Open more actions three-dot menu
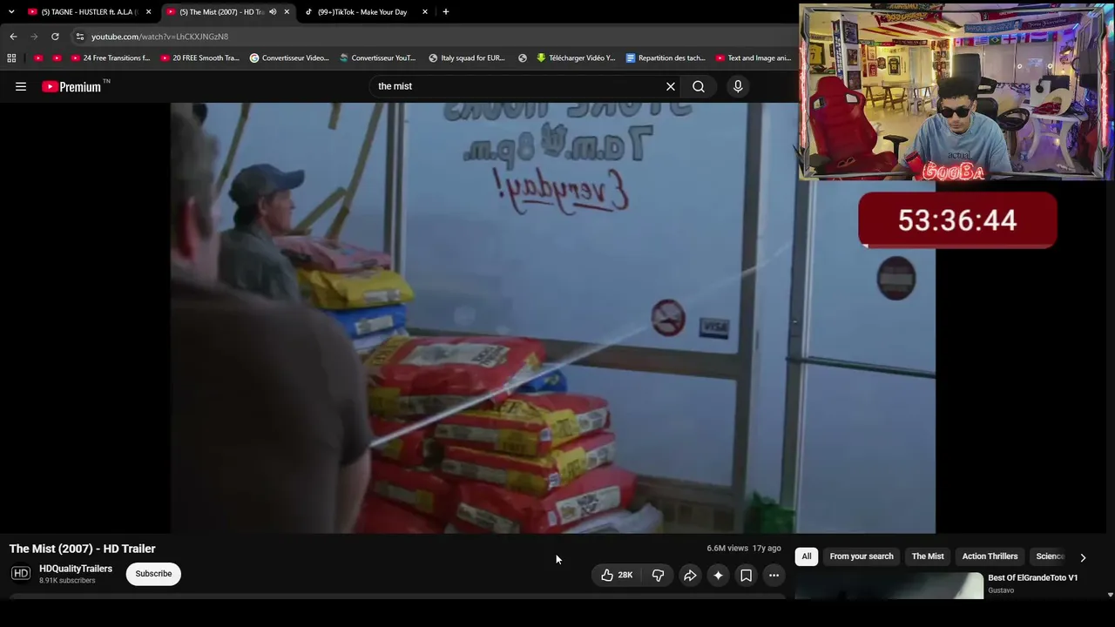The image size is (1115, 627). pos(774,575)
